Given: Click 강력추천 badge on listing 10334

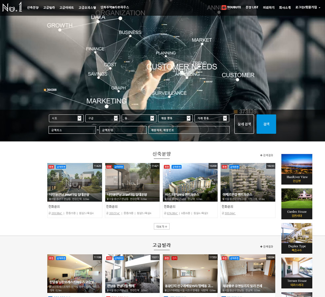Looking at the screenshot, I should click(x=234, y=258).
